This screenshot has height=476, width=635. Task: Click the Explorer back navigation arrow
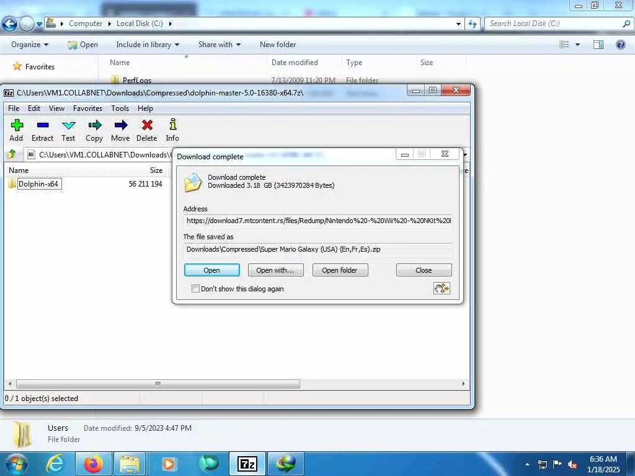pos(9,24)
